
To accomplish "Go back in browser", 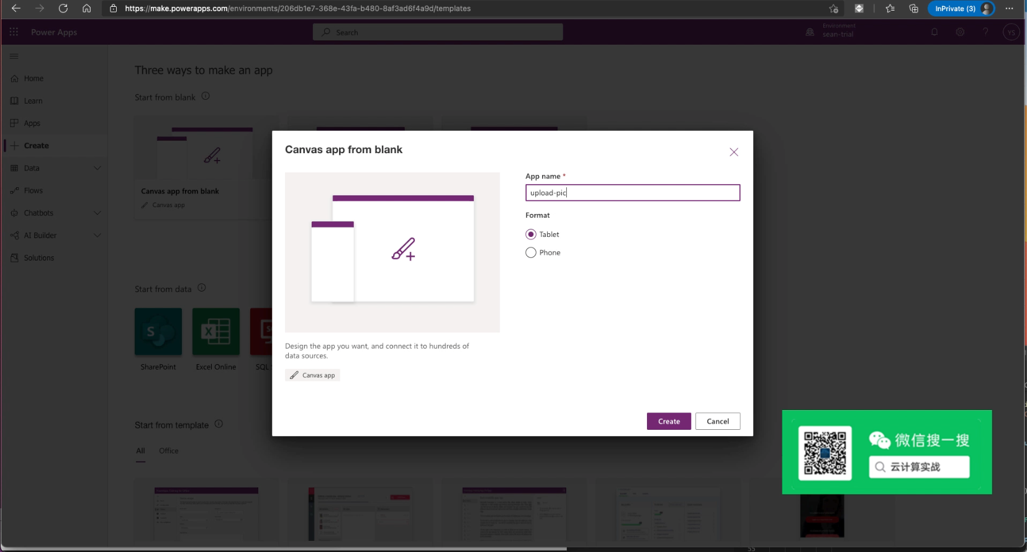I will click(x=16, y=9).
